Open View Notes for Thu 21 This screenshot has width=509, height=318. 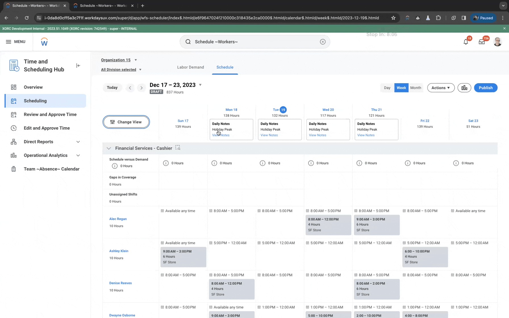point(366,135)
